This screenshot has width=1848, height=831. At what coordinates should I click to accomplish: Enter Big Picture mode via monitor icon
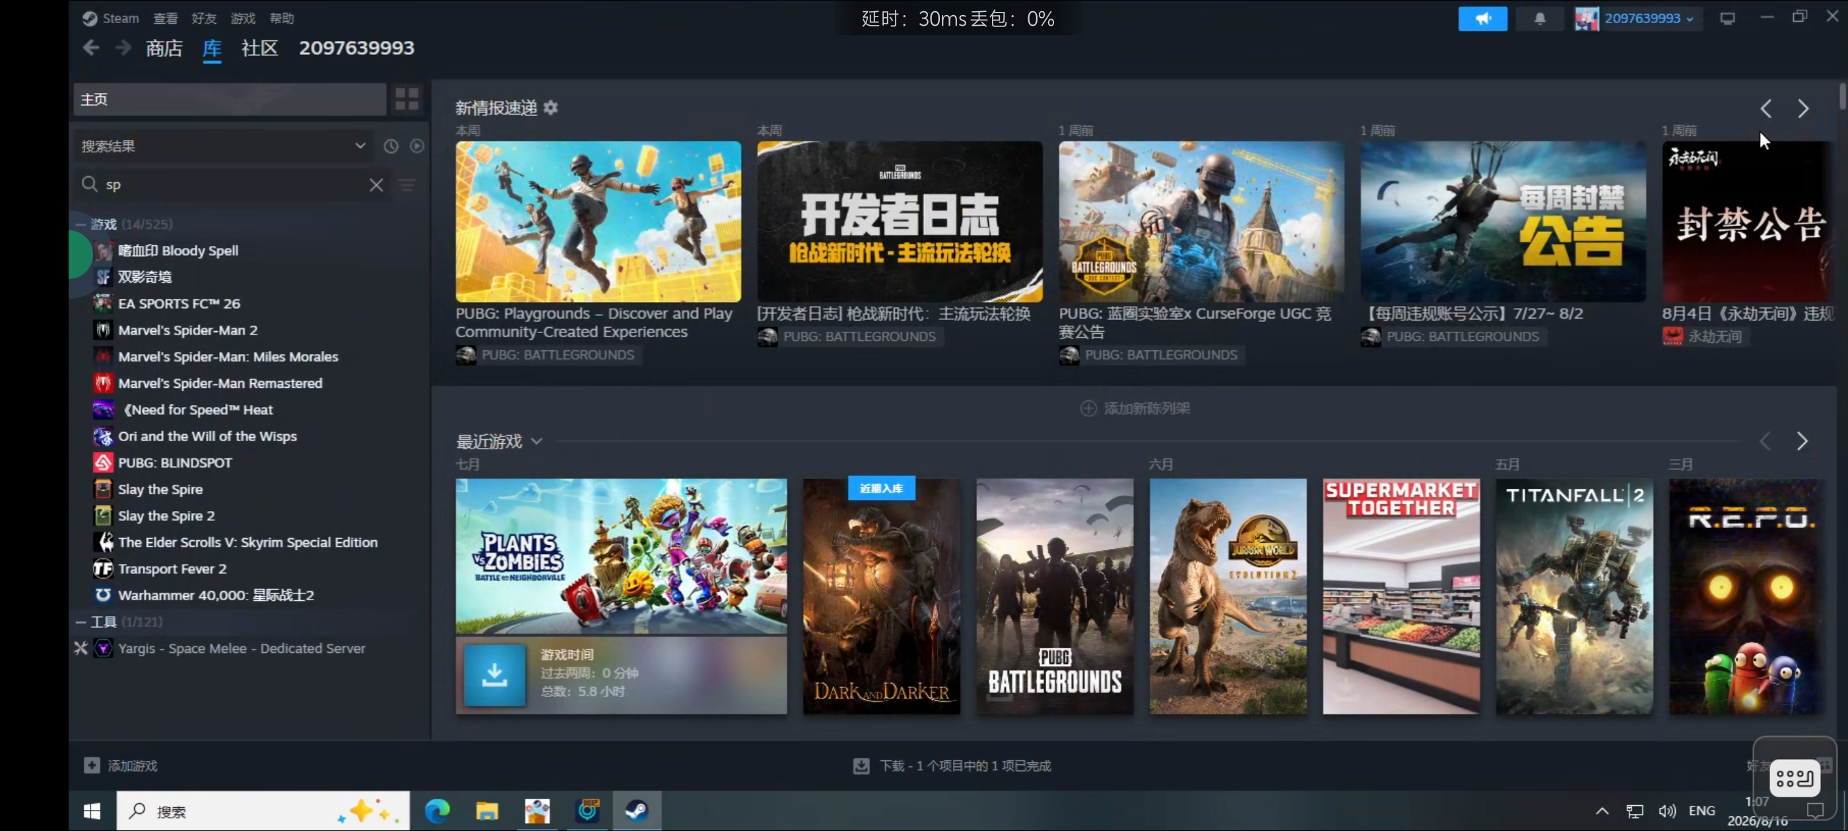[x=1727, y=18]
